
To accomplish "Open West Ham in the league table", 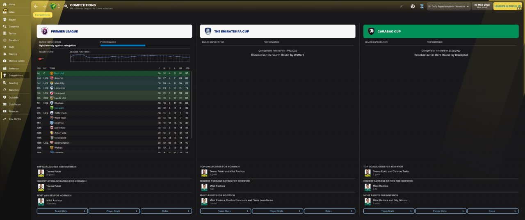I will (x=60, y=118).
